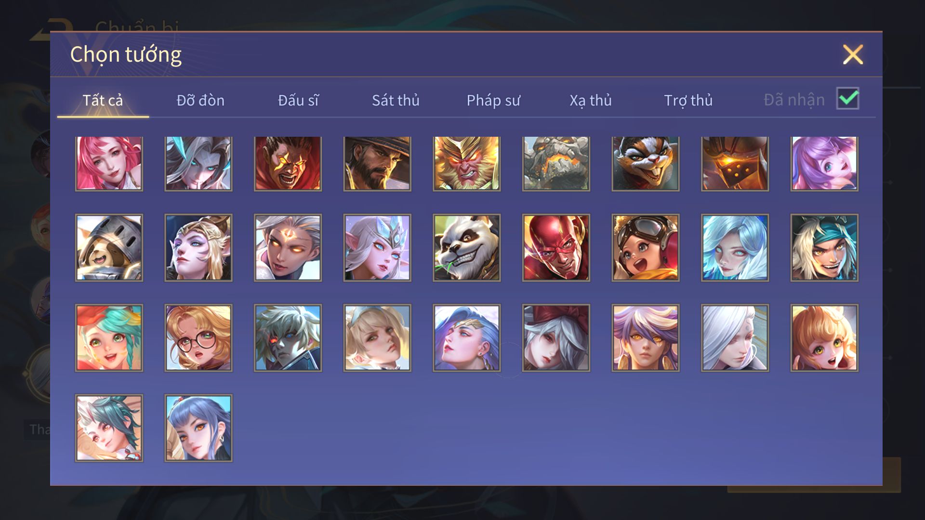Open the Đấu sĩ tab
Screen dimensions: 925x520
tap(298, 100)
